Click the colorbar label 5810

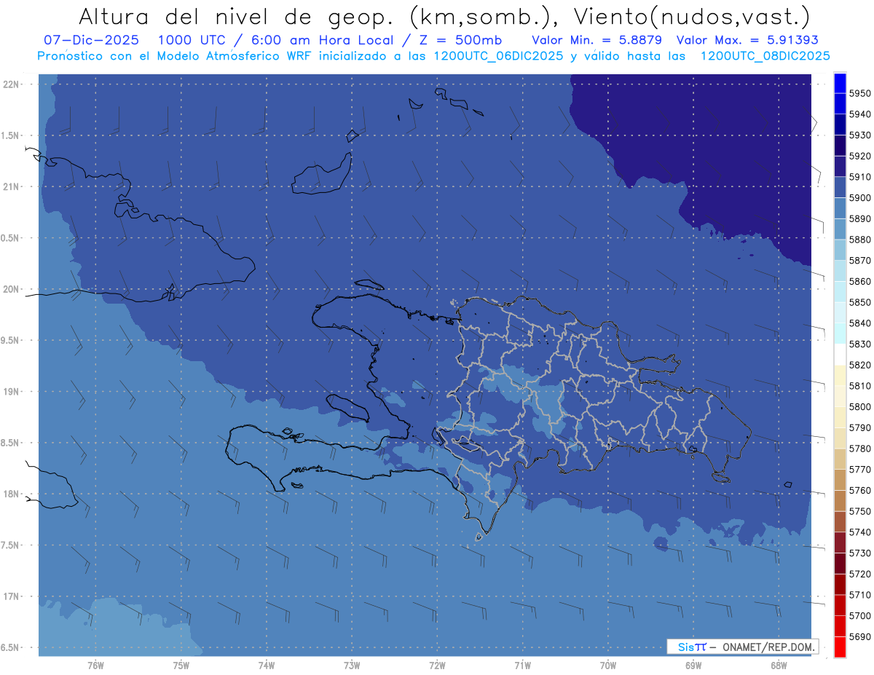click(x=860, y=385)
